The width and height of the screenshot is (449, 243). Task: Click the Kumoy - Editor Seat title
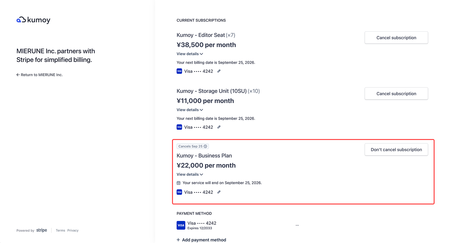tap(201, 35)
